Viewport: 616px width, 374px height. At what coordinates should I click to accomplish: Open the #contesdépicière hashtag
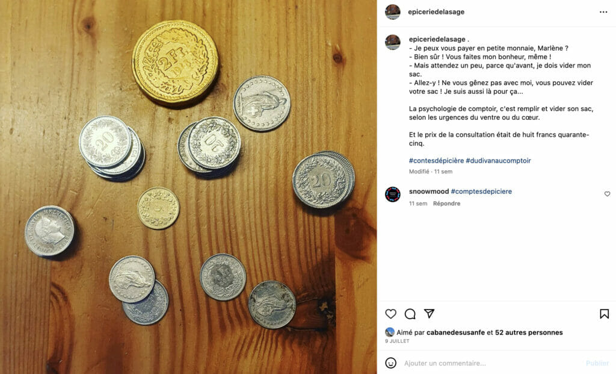click(436, 160)
